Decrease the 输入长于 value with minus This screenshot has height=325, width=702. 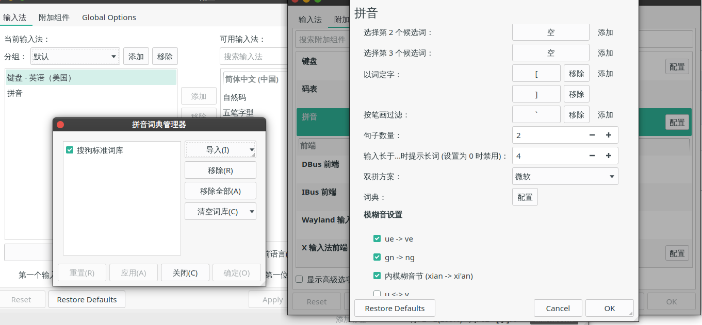592,155
